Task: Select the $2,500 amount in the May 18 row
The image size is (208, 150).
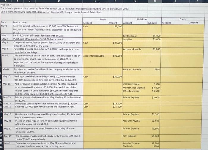Action: coord(155,114)
